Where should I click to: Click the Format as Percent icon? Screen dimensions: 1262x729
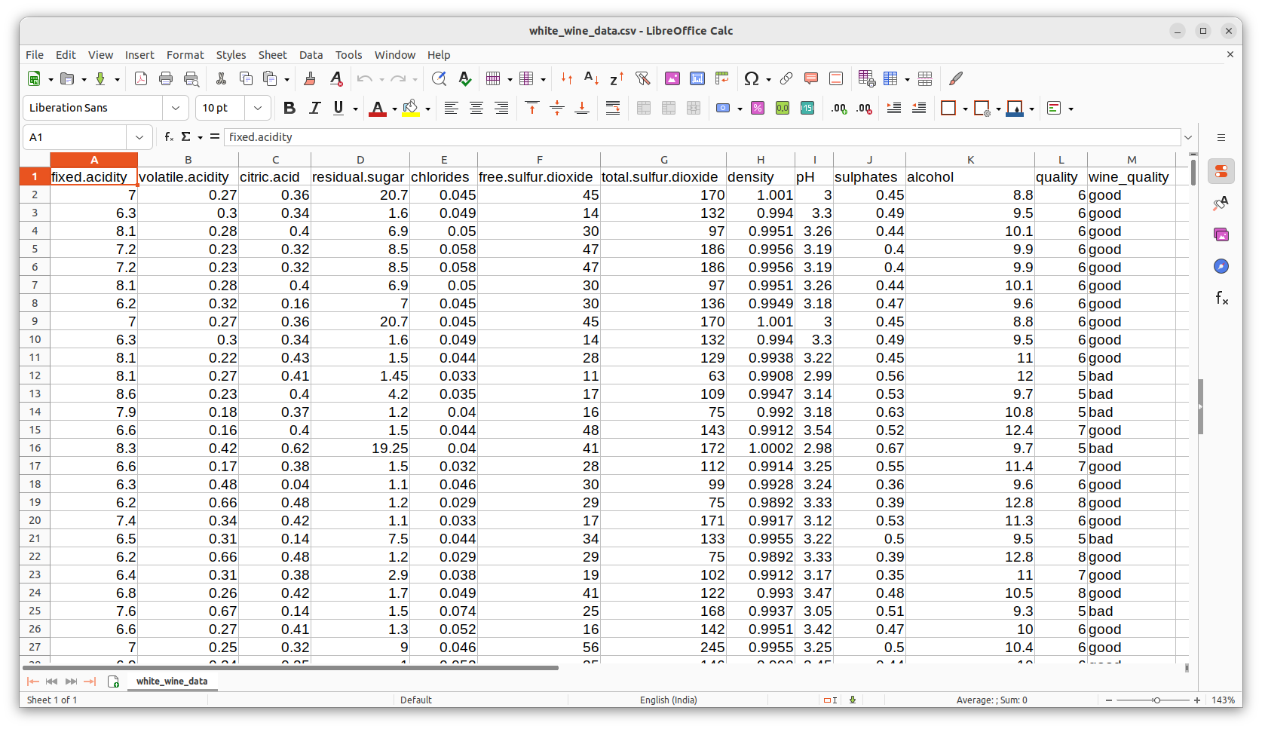758,108
